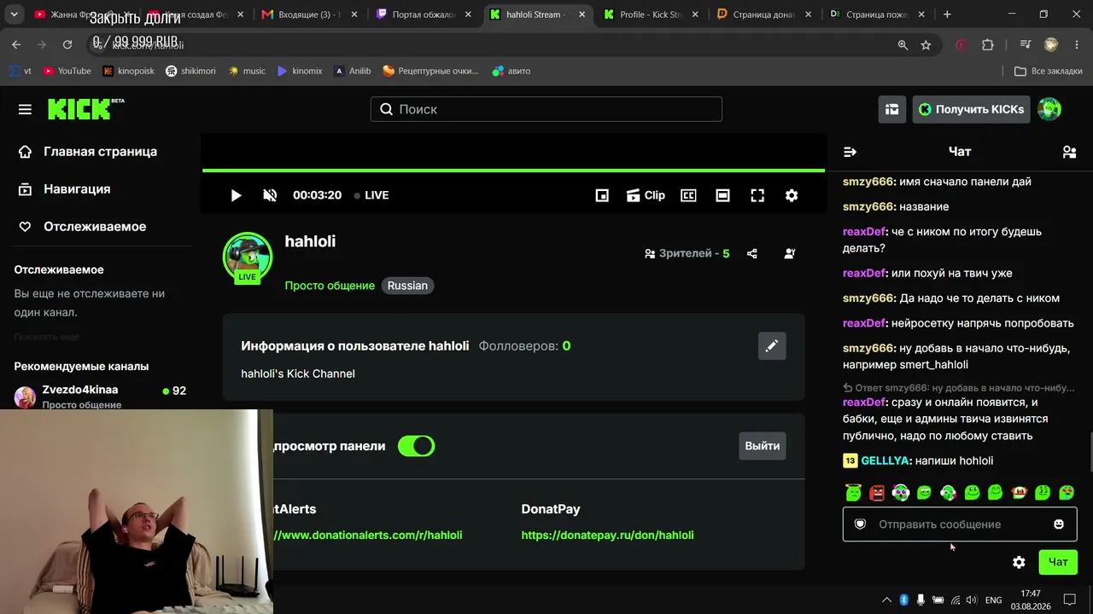The width and height of the screenshot is (1093, 614).
Task: Enable mini player (picture-in-picture) icon
Action: click(x=602, y=195)
